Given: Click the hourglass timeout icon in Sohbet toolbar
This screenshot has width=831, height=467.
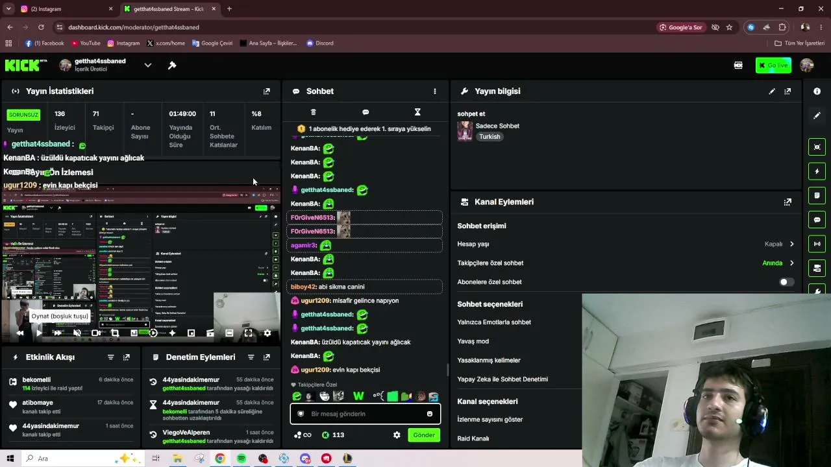Looking at the screenshot, I should click(417, 112).
